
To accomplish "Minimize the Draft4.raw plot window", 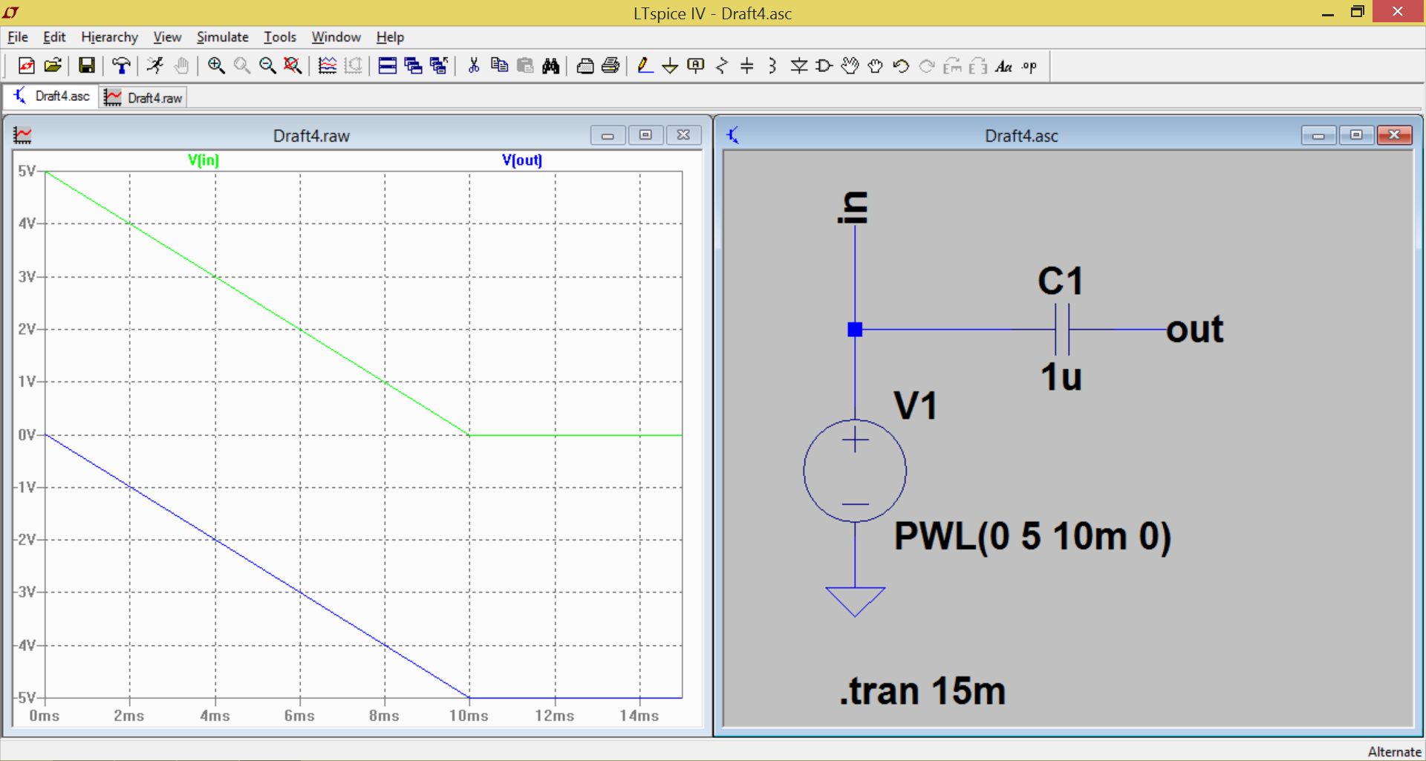I will 608,135.
